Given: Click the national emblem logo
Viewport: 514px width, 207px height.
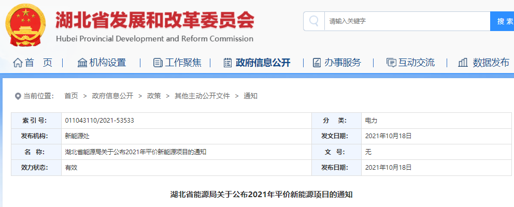Looking at the screenshot, I should (25, 26).
